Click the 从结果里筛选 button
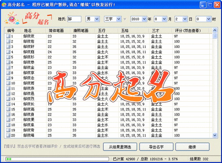This screenshot has width=222, height=163. coord(120,147)
